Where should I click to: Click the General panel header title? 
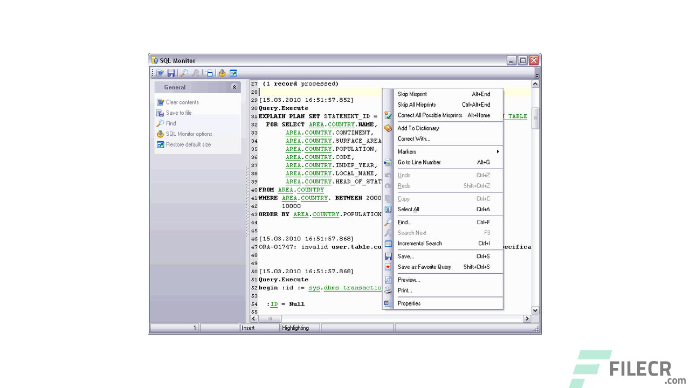pos(175,87)
